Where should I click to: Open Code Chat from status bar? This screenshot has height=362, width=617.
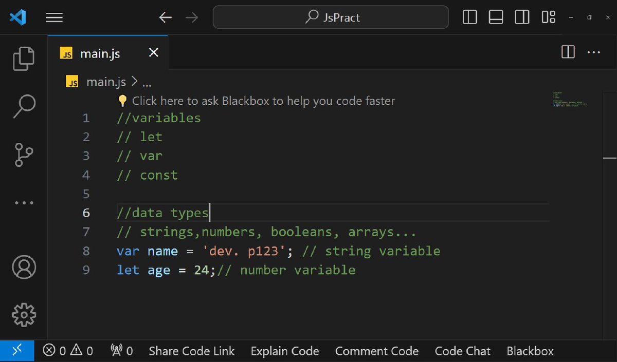coord(463,351)
